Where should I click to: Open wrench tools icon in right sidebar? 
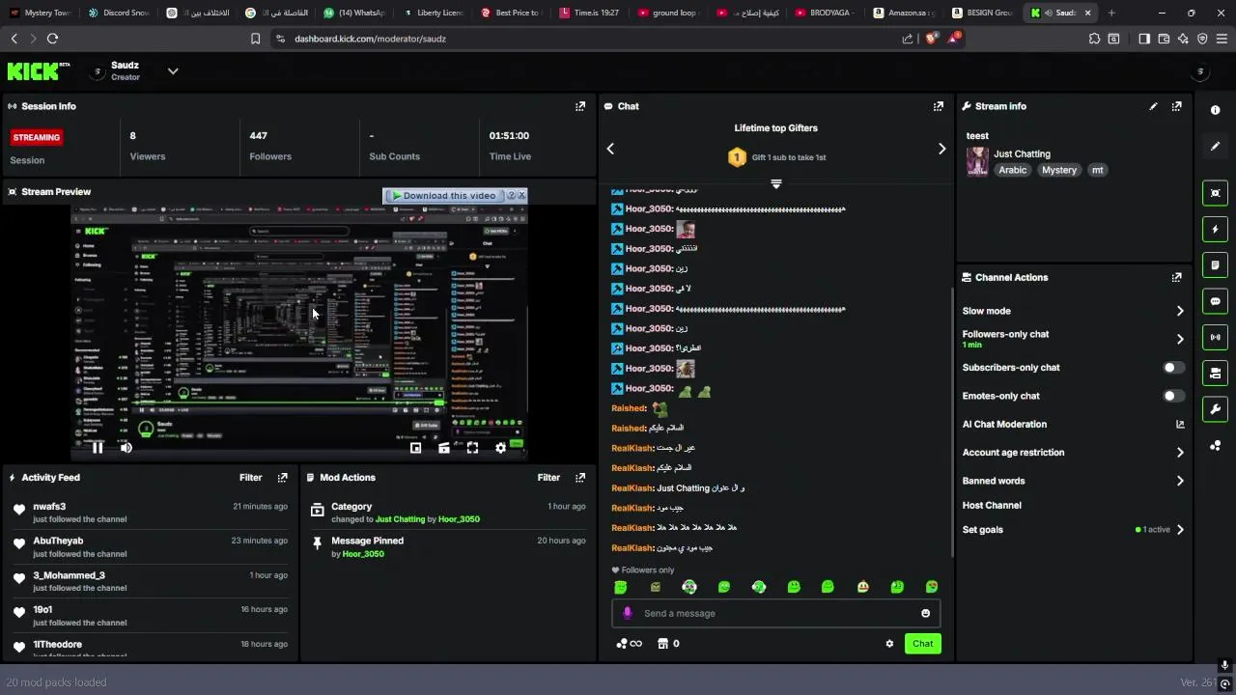coord(1216,409)
